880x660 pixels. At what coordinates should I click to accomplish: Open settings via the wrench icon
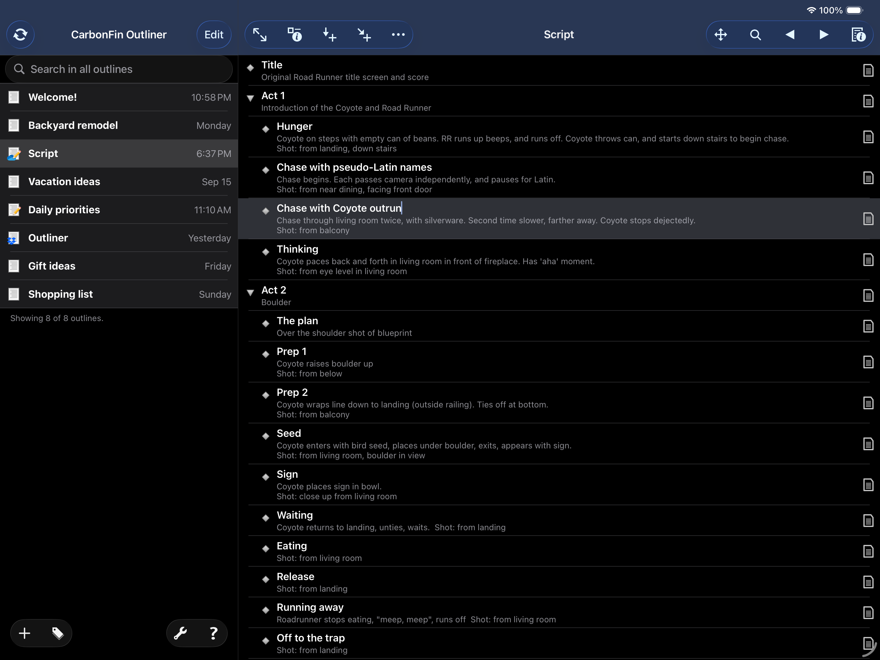pos(181,633)
